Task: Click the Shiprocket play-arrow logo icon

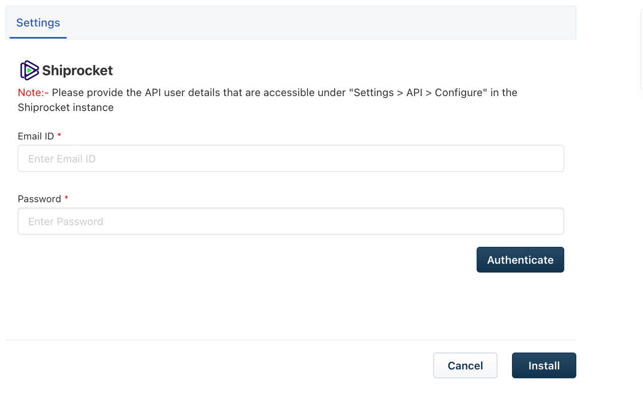Action: (x=29, y=70)
